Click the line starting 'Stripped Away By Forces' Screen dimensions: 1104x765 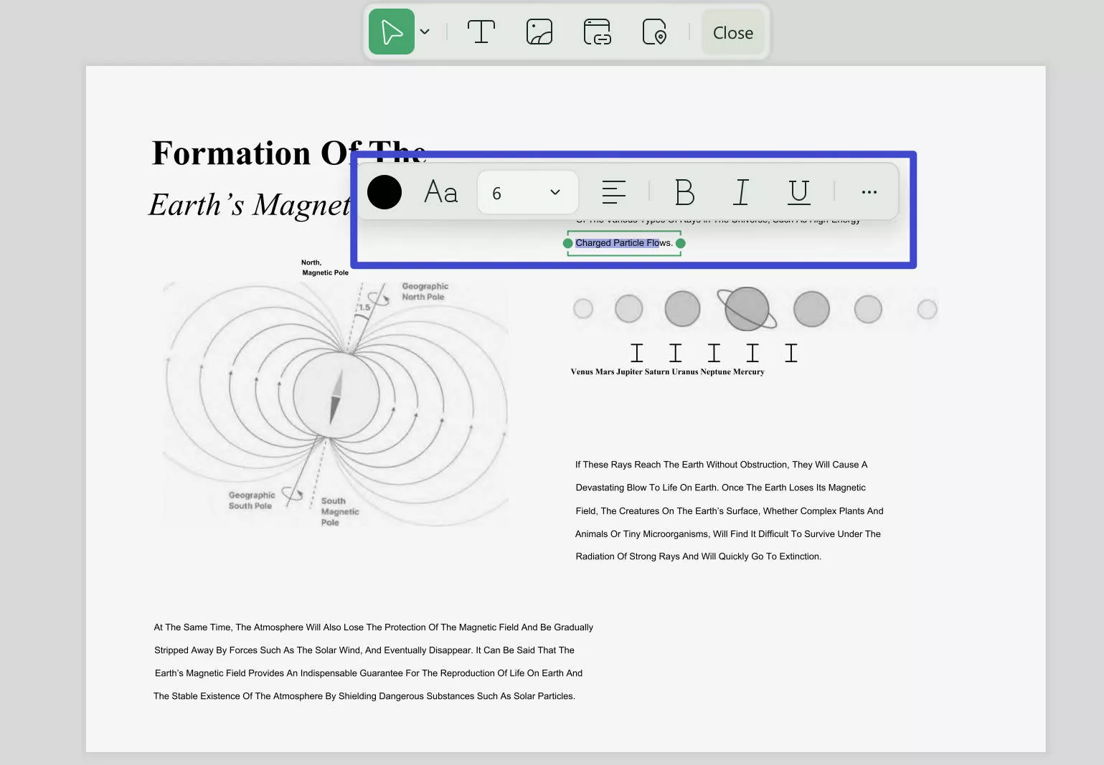tap(364, 650)
